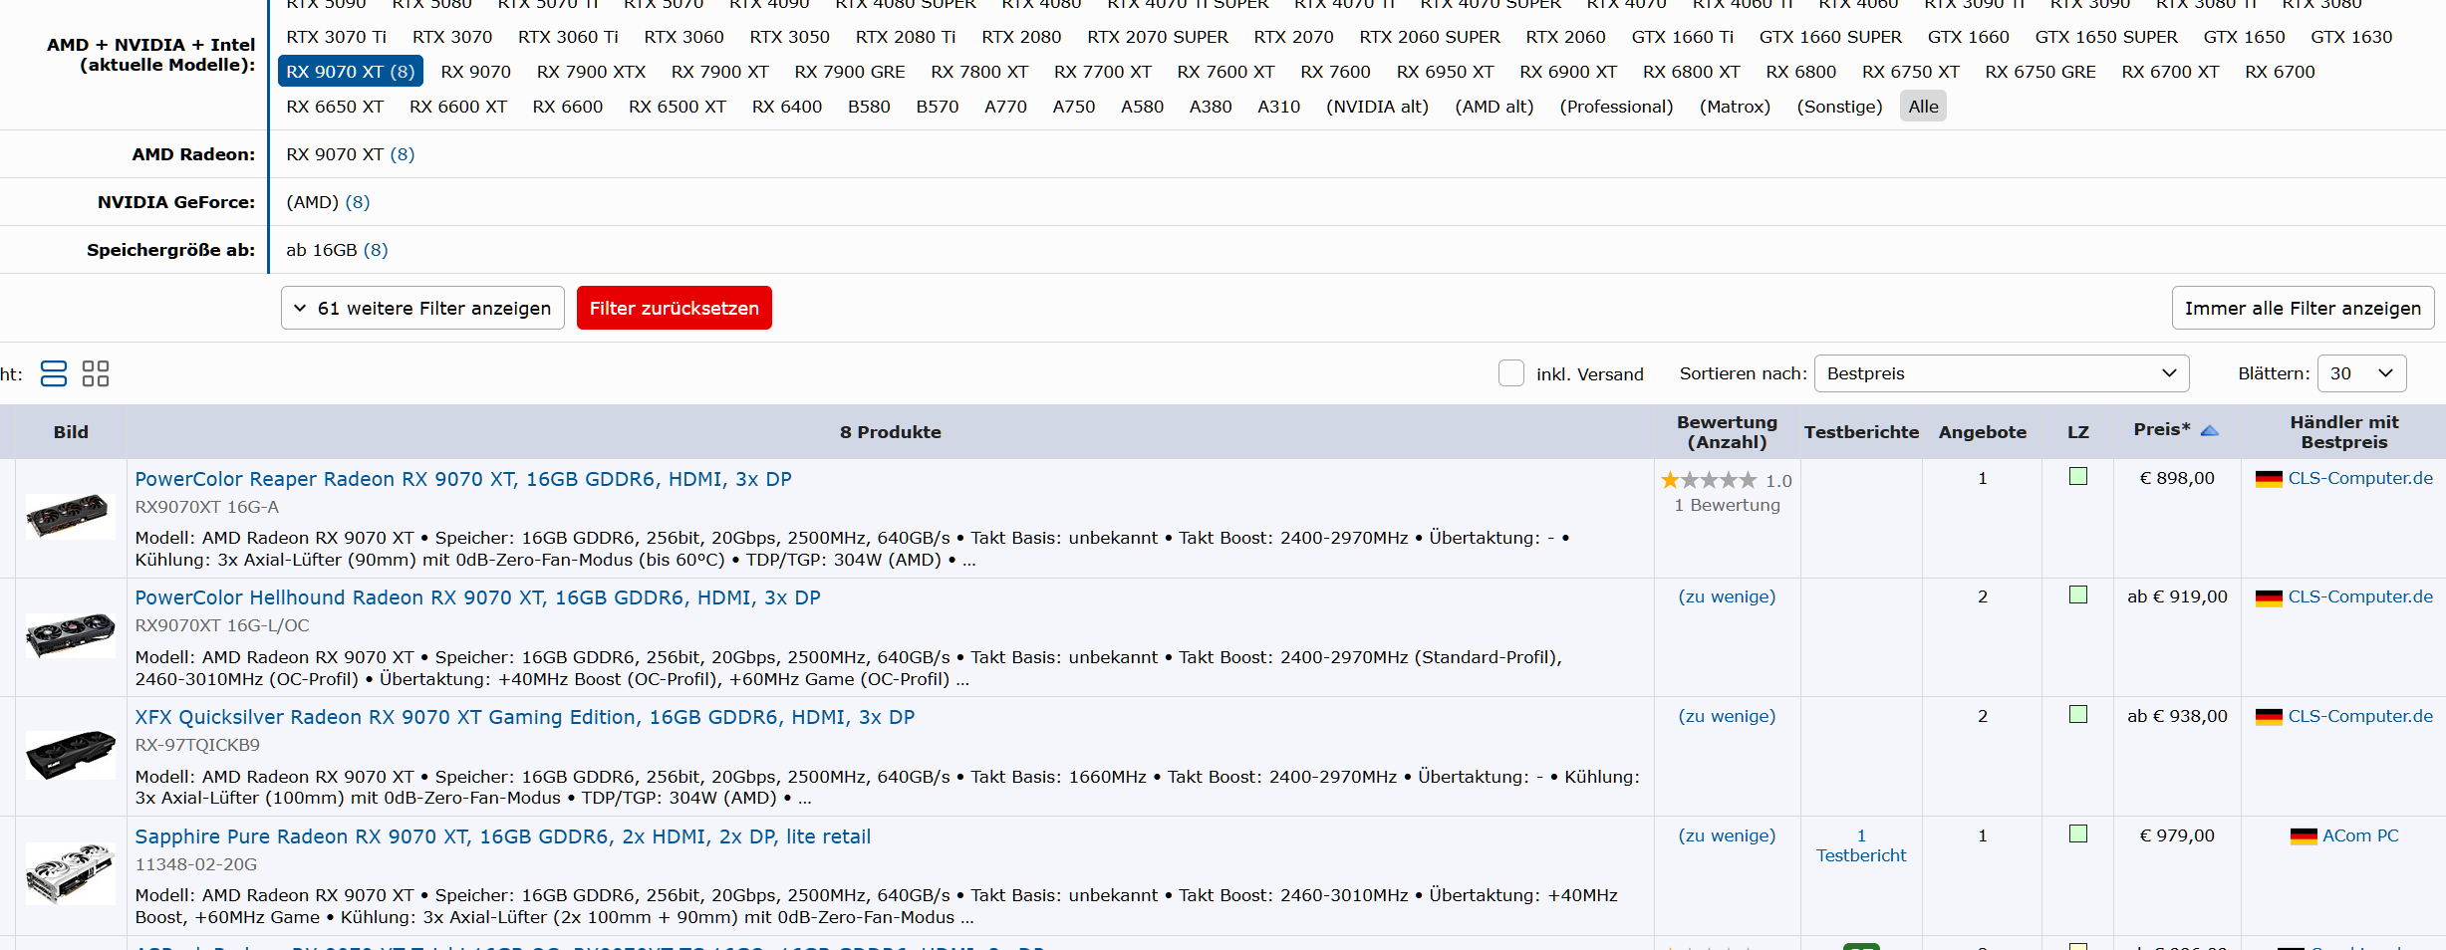
Task: Tick LZ checkbox for PowerColor Reaper
Action: (2078, 477)
